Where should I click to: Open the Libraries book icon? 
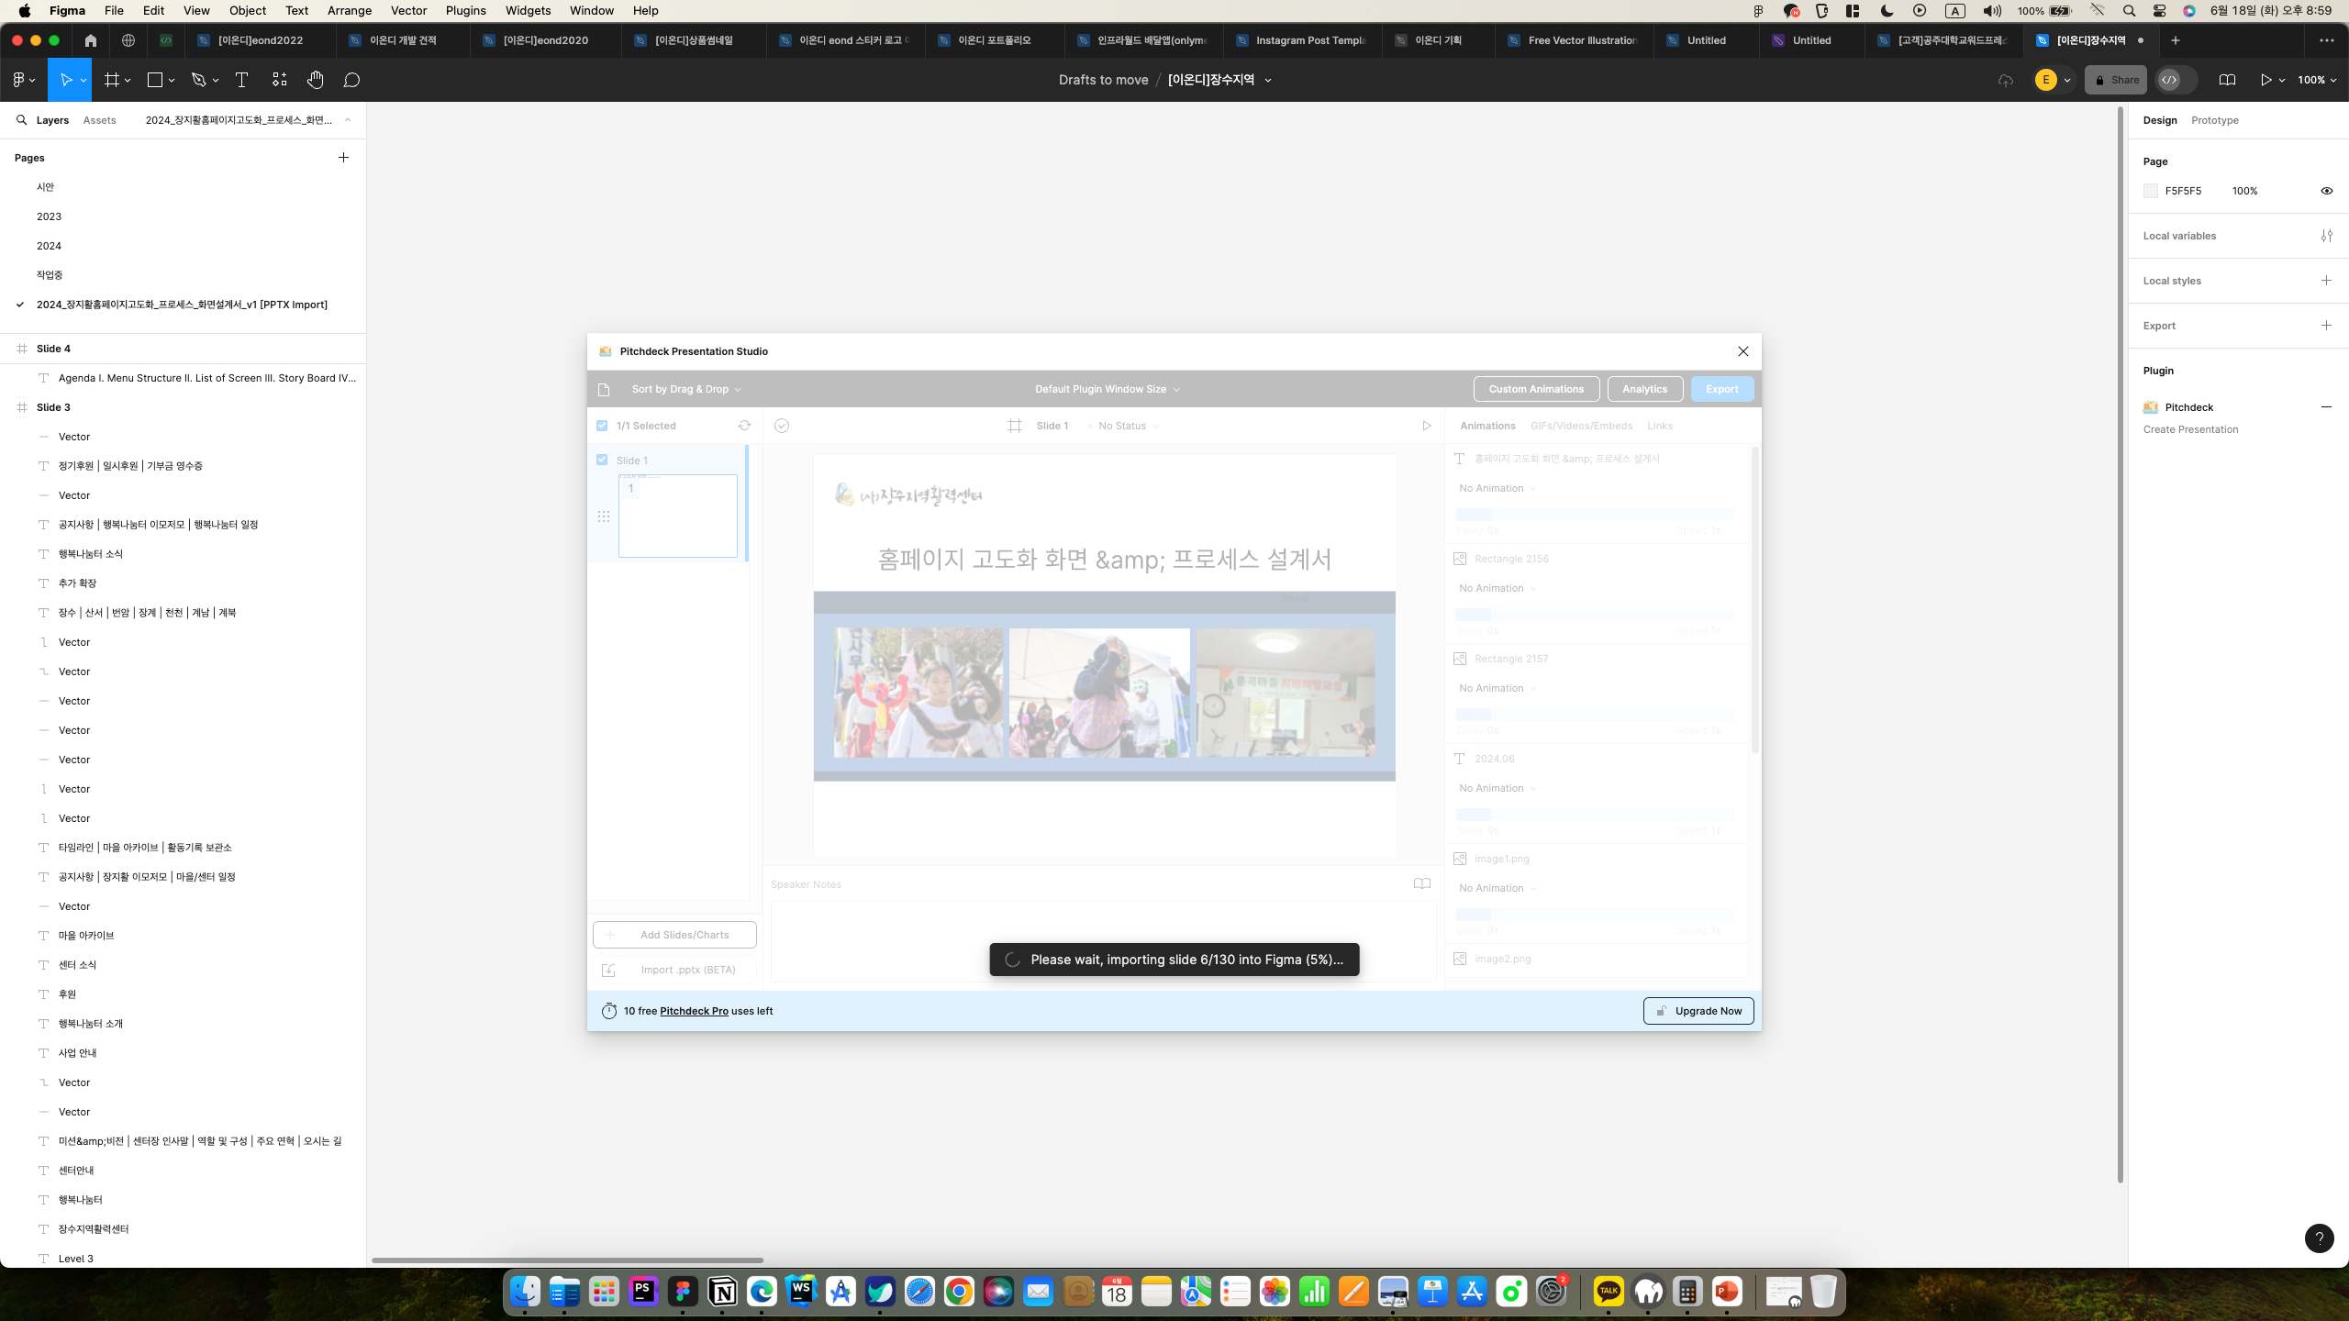coord(2226,80)
